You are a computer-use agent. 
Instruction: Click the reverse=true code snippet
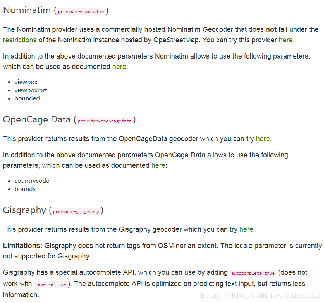point(51,284)
